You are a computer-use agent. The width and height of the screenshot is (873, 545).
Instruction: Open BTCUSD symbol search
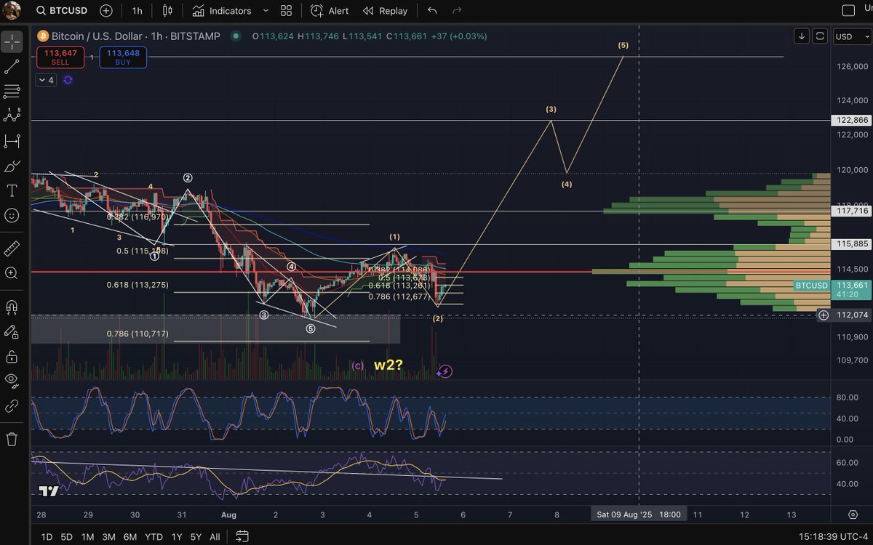tap(62, 11)
